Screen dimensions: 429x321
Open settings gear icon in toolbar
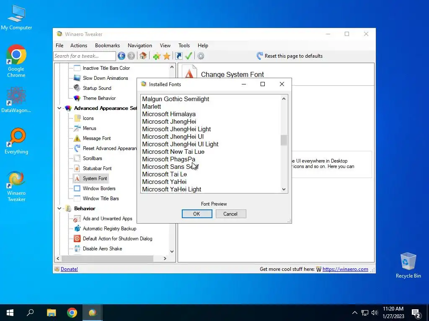click(201, 56)
